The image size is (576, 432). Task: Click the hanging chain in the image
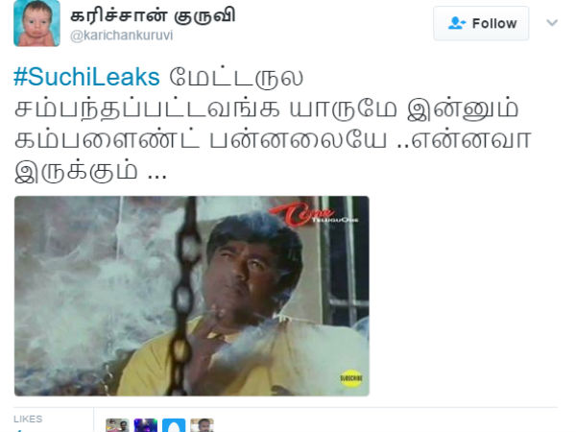point(185,296)
